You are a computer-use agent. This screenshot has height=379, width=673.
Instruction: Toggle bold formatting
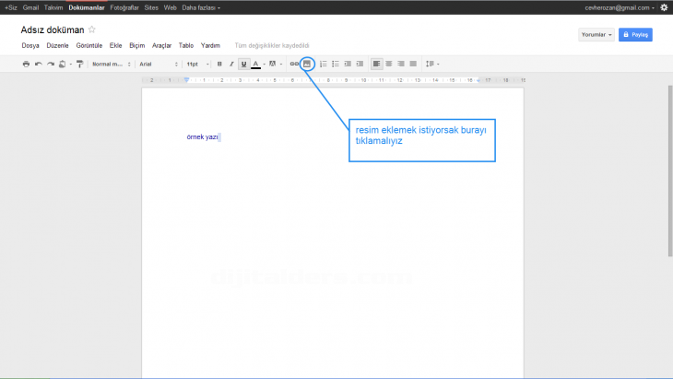tap(219, 64)
